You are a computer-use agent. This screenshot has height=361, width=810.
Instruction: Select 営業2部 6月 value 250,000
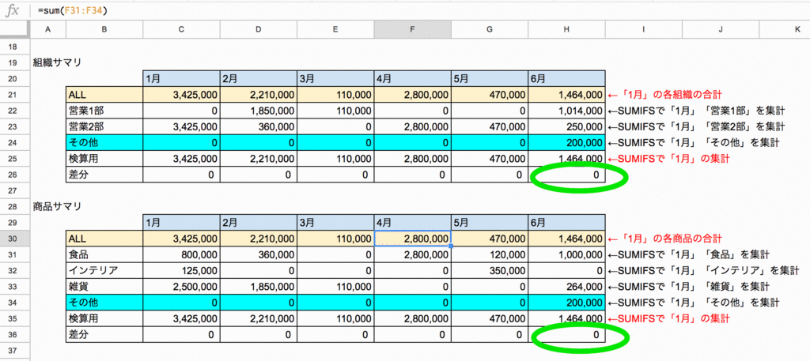click(566, 127)
